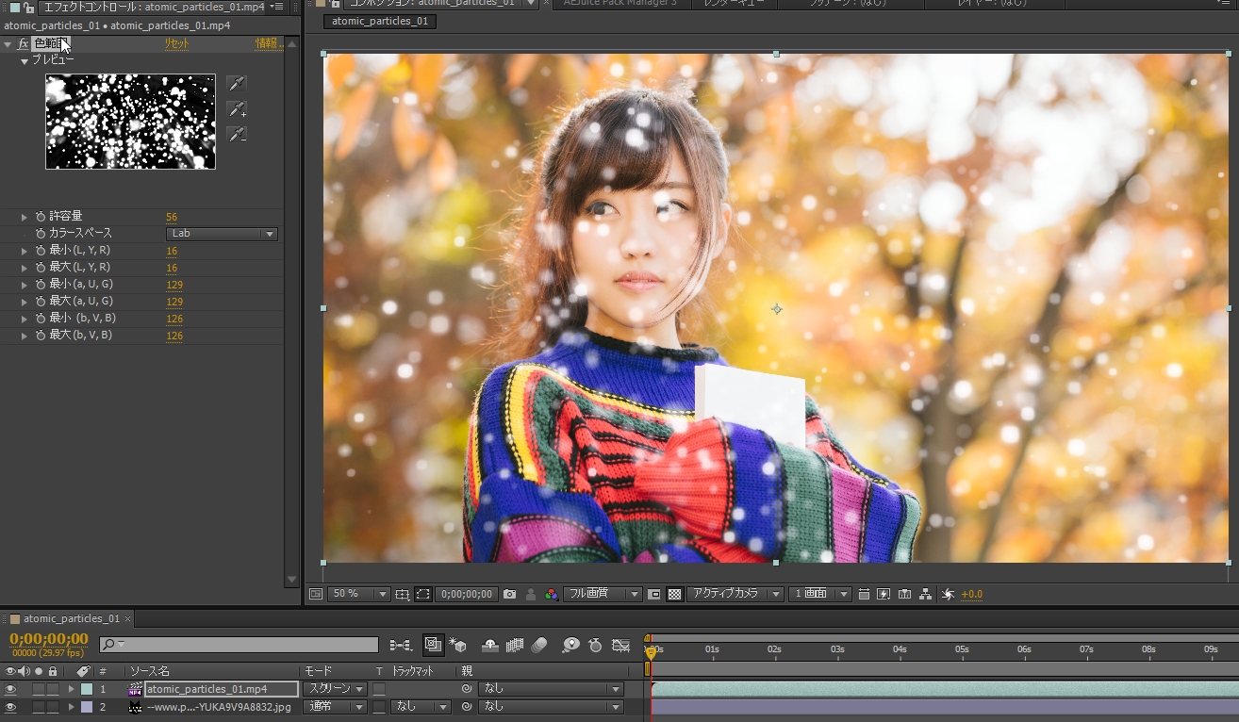
Task: Click the label color swatch of layer 1
Action: 87,689
